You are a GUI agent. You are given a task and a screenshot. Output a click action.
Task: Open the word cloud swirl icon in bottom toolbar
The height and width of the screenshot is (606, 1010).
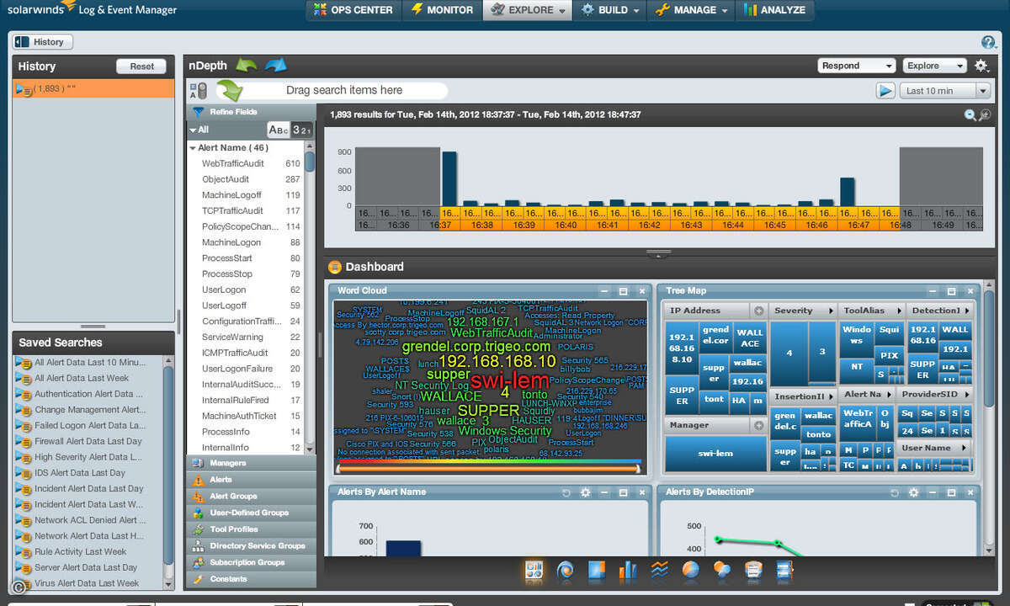coord(565,571)
